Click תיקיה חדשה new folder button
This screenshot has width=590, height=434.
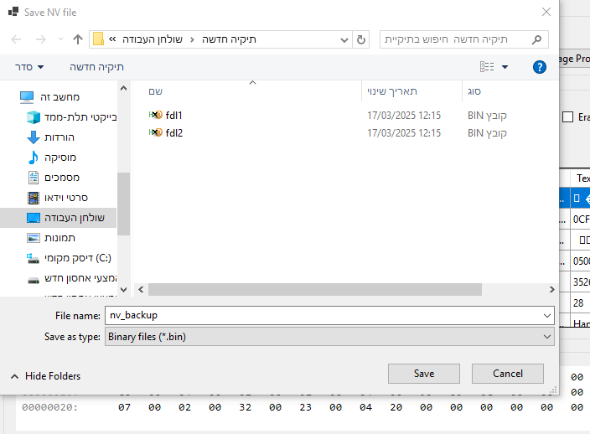tap(96, 67)
